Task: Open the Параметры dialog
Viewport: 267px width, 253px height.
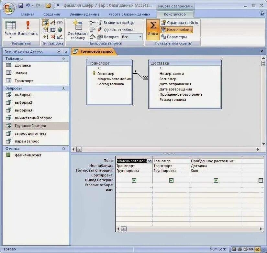Action: click(x=174, y=37)
